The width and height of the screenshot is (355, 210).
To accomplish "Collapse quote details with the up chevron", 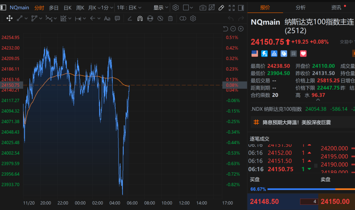I will point(318,100).
